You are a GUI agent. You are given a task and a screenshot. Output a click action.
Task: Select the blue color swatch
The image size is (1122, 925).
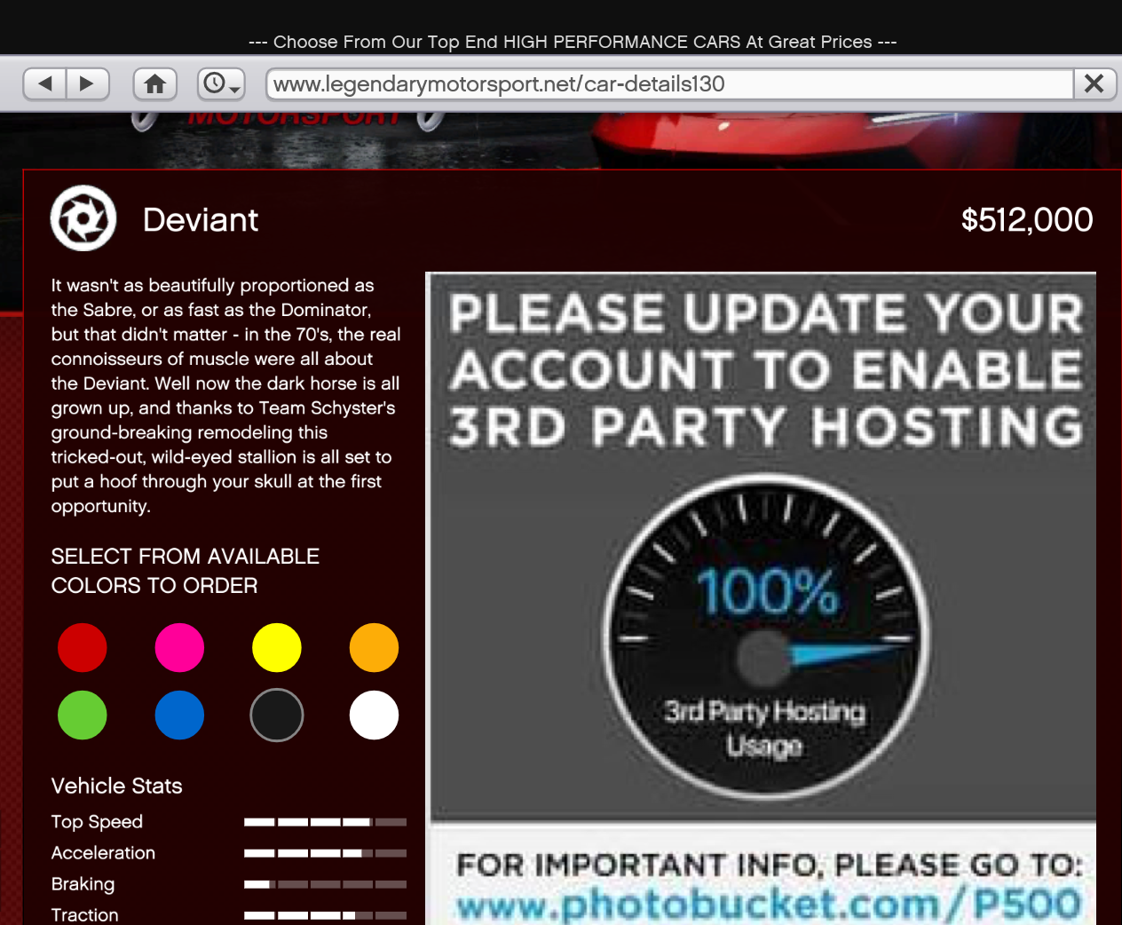(x=179, y=715)
